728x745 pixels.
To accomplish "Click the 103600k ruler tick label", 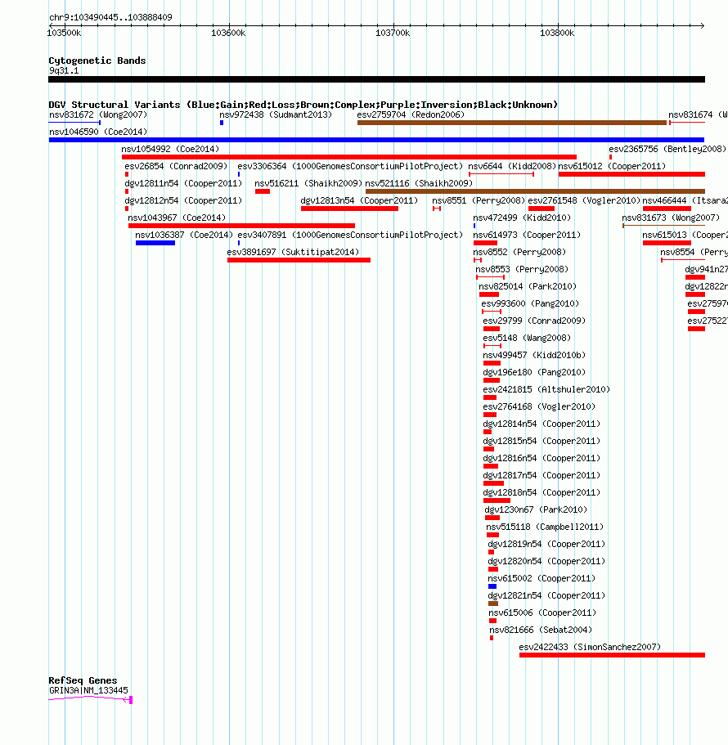I will 228,33.
